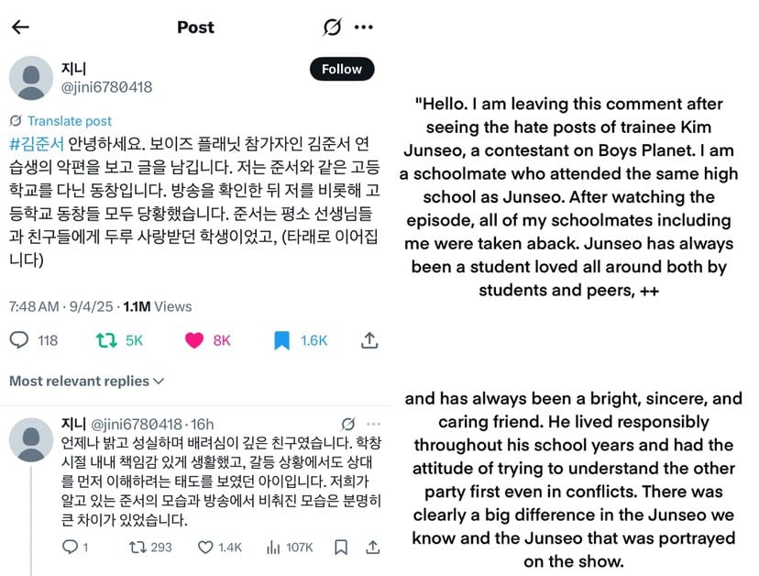Bookmark the reply in the thread
This screenshot has height=576, width=759.
click(341, 548)
